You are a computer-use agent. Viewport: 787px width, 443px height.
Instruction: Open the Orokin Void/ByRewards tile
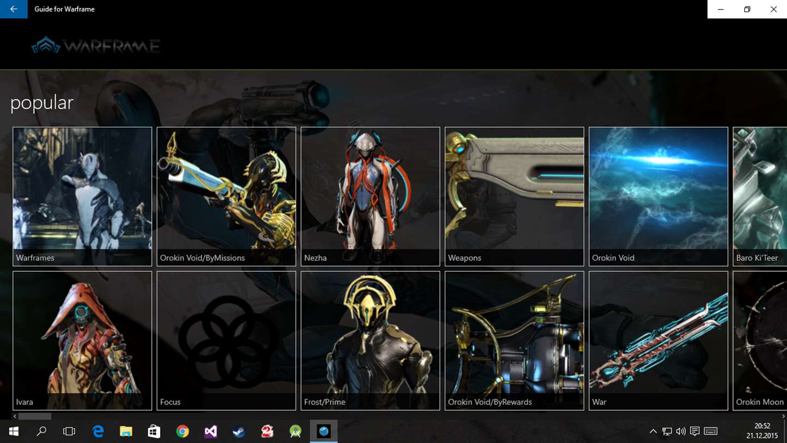[x=514, y=341]
